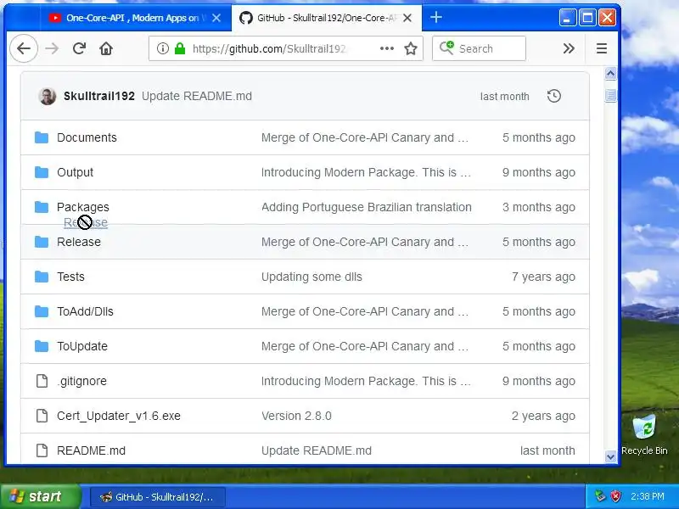The image size is (679, 509).
Task: Click the README.md file icon
Action: click(x=42, y=450)
